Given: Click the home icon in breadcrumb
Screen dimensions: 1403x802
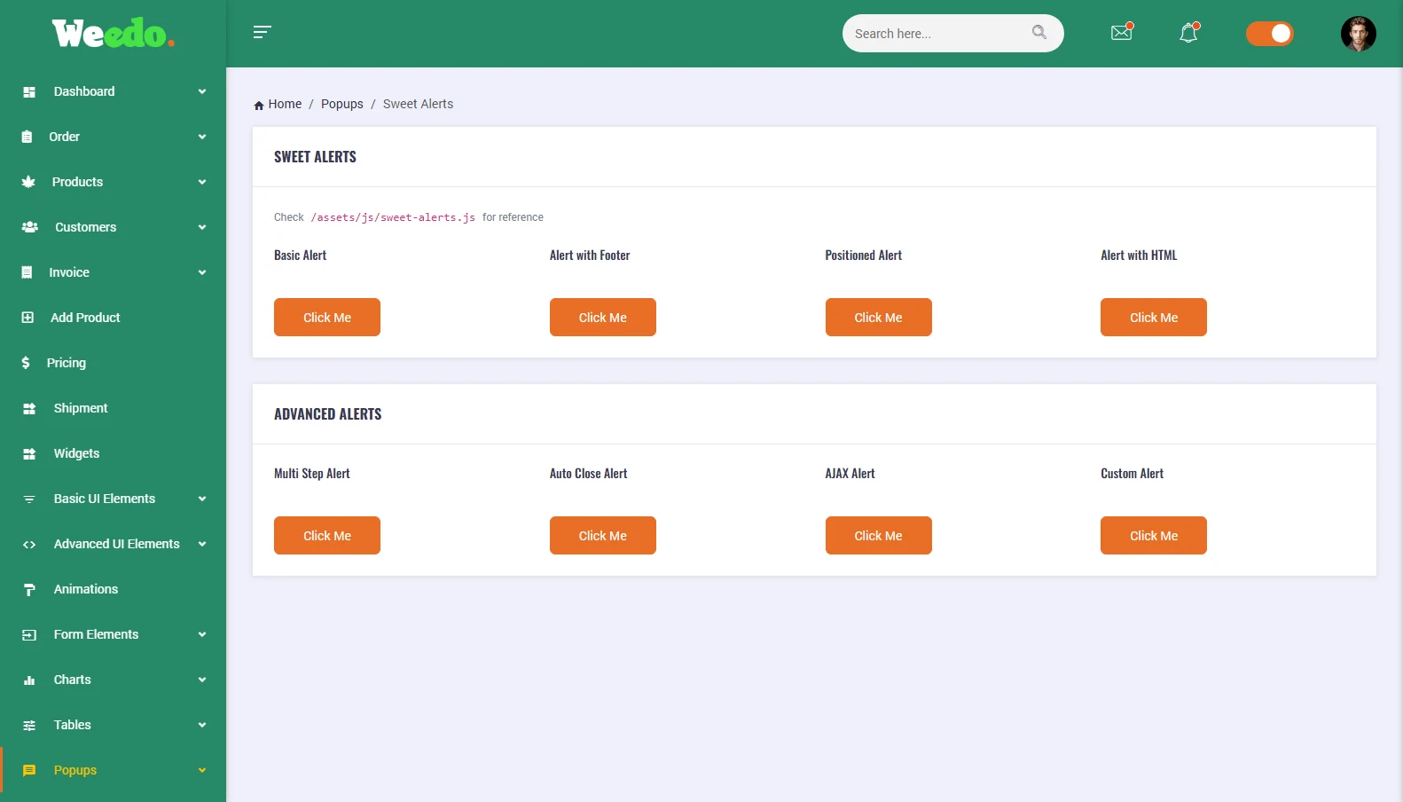Looking at the screenshot, I should click(x=259, y=106).
